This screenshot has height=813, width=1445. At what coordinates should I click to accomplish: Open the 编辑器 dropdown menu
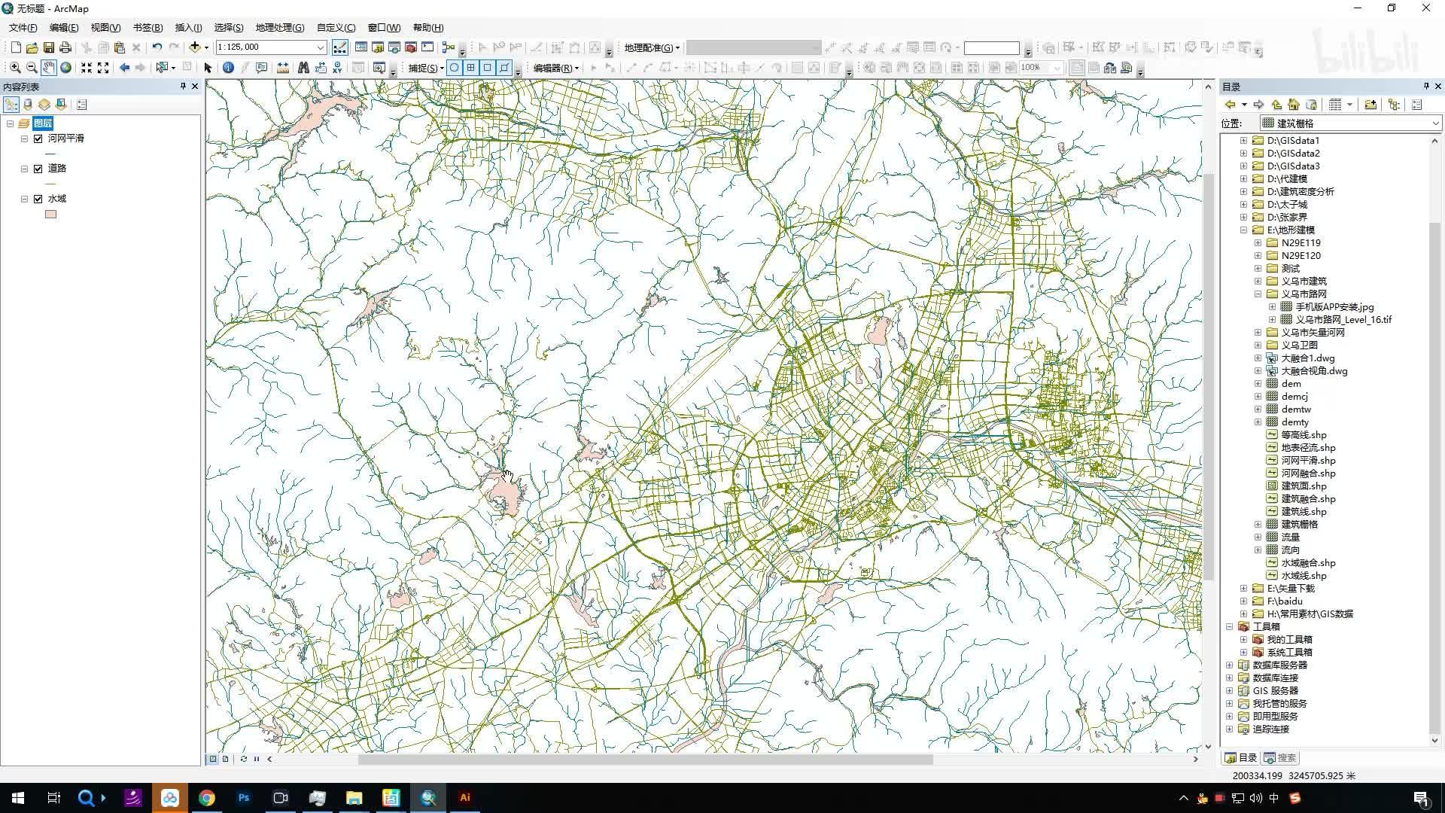pyautogui.click(x=556, y=68)
